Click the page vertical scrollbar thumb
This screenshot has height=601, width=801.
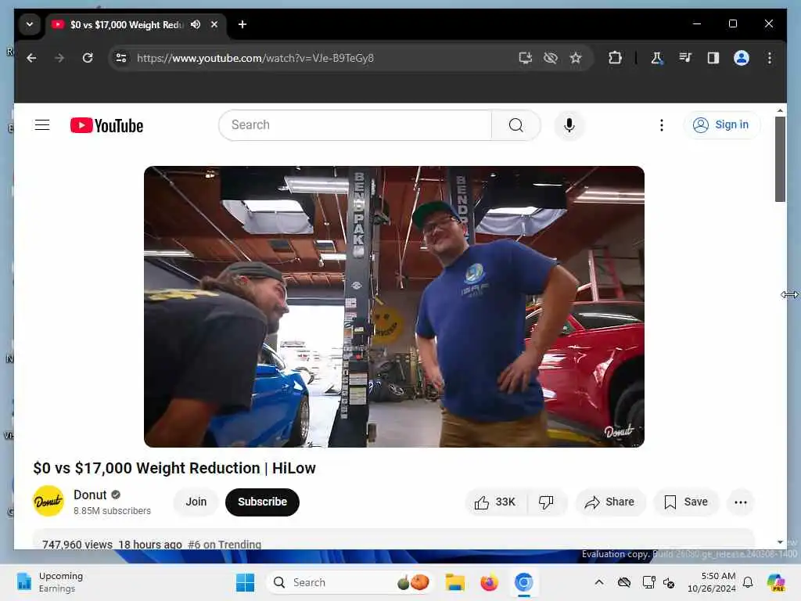tap(780, 159)
